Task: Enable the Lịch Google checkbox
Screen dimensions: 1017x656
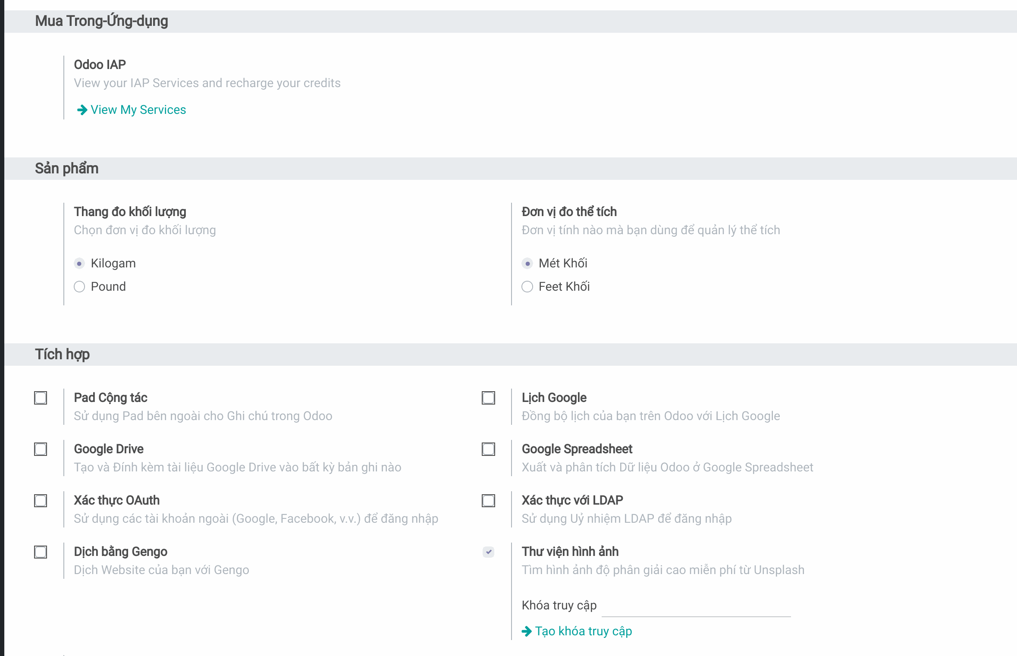Action: pos(488,398)
